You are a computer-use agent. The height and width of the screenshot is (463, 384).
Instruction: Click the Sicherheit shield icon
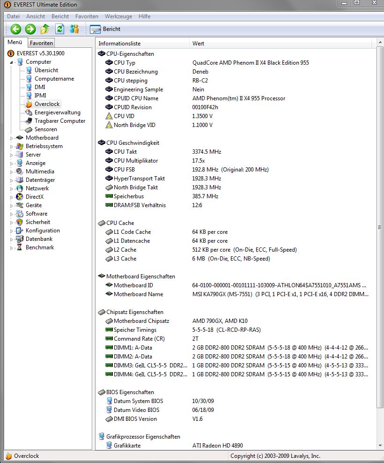coord(20,222)
